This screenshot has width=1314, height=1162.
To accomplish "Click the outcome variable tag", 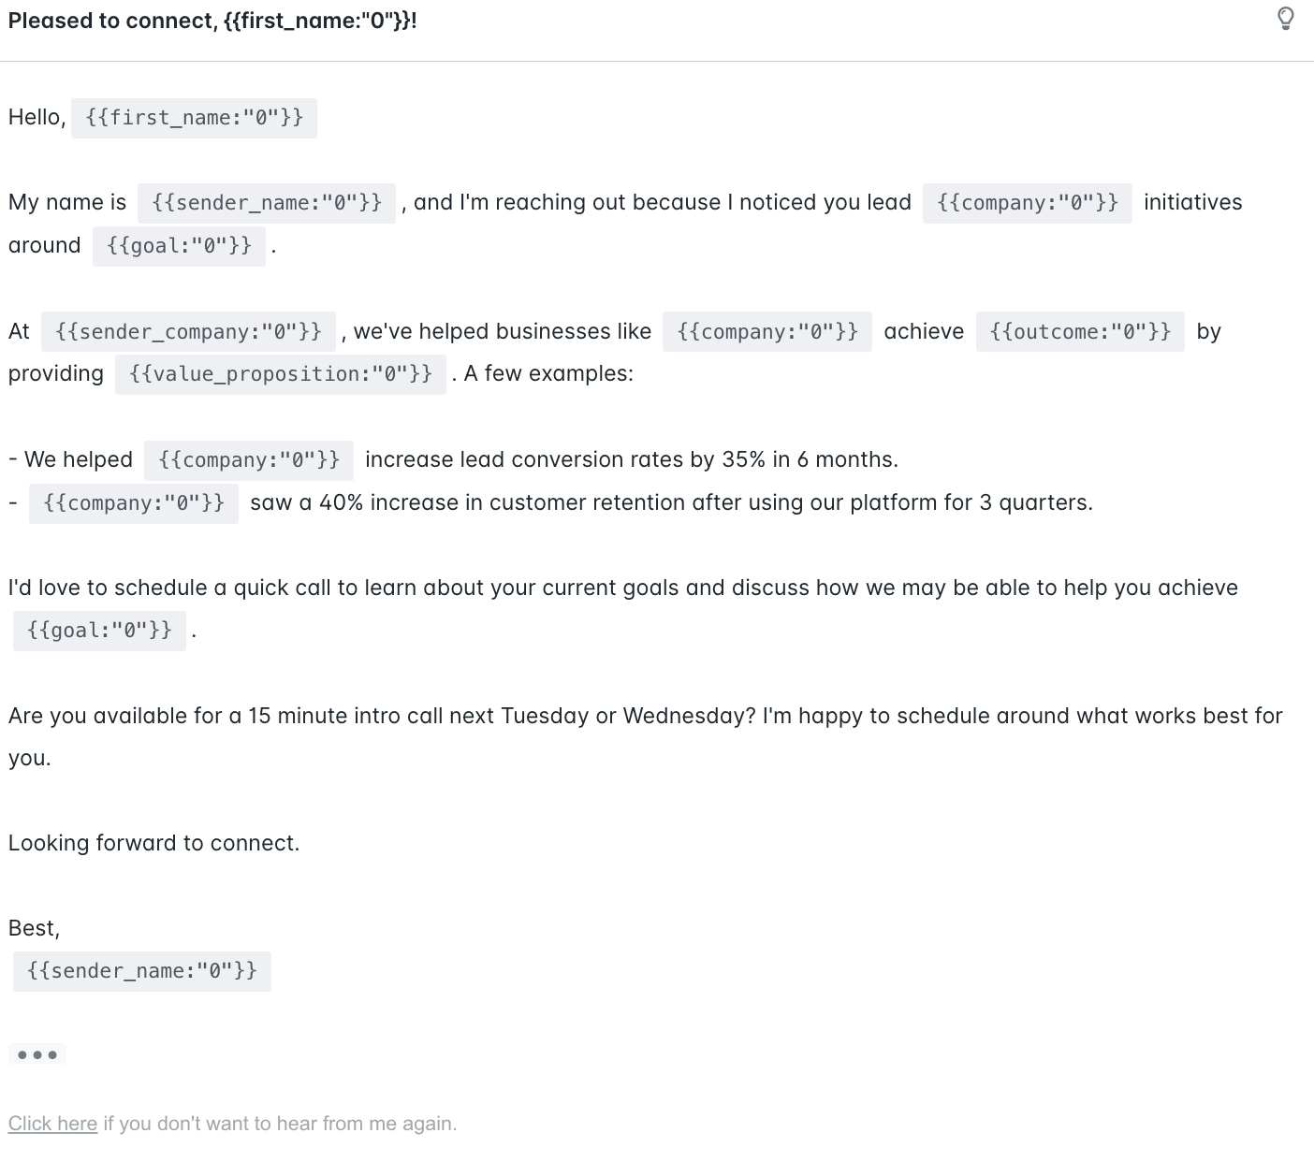I will pos(1080,332).
